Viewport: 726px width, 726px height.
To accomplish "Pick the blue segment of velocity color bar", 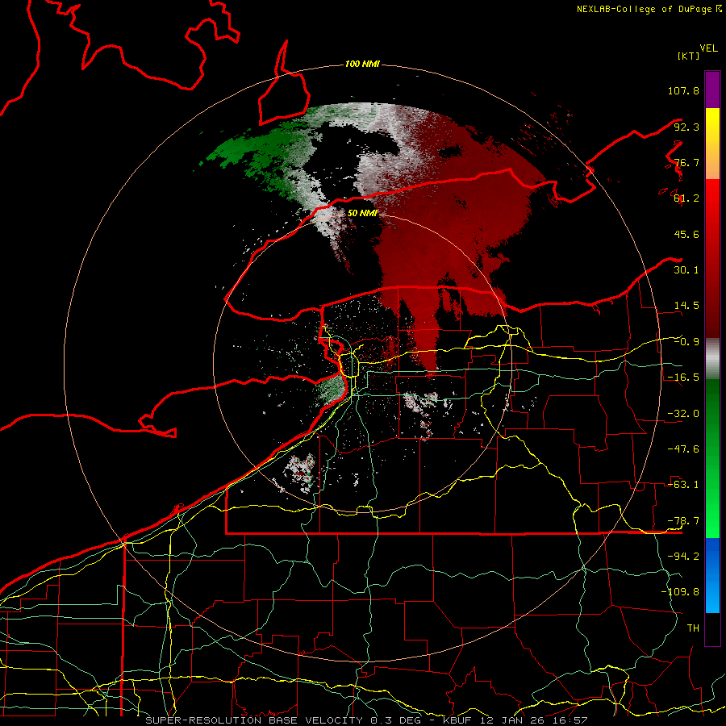I will pyautogui.click(x=712, y=575).
